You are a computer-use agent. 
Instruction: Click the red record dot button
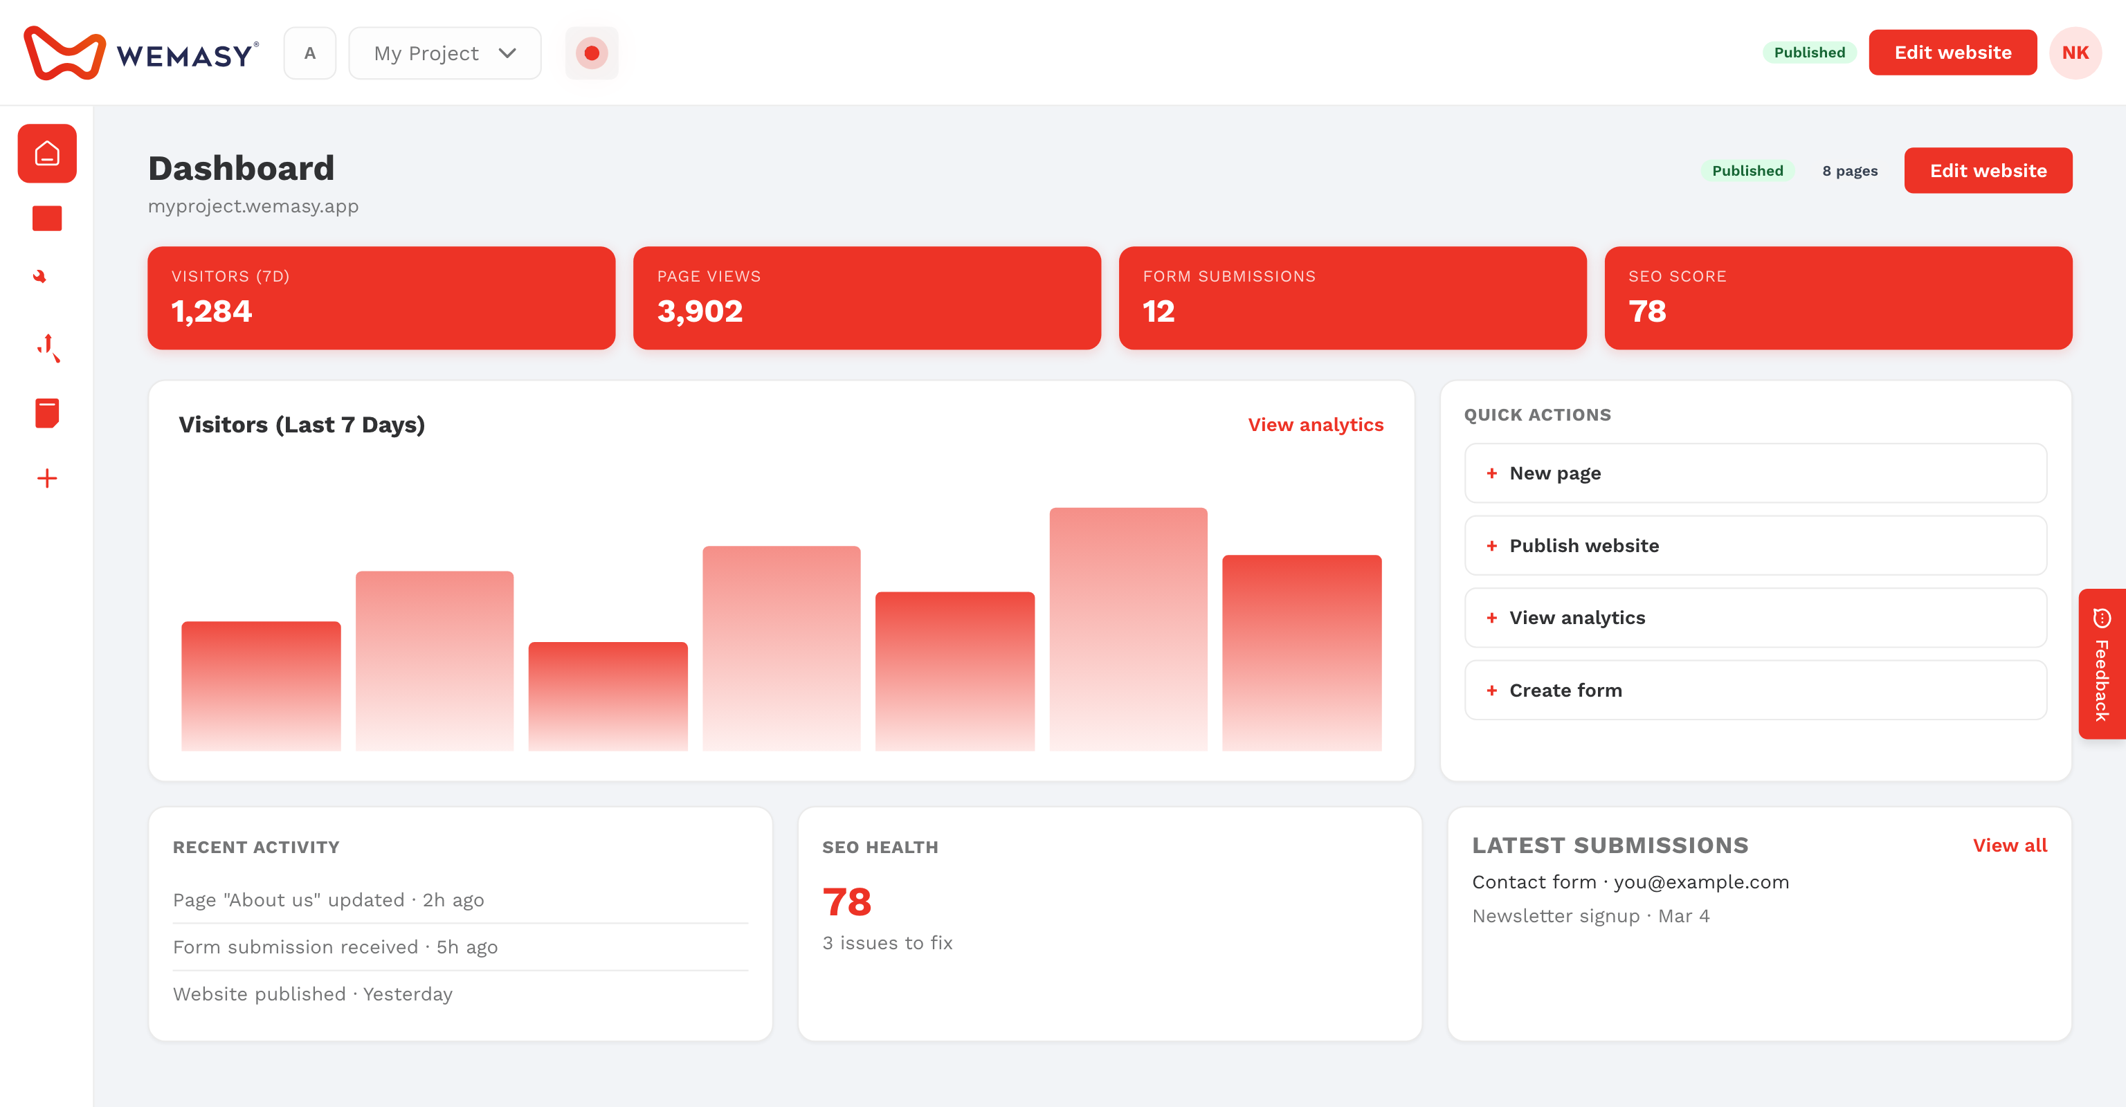pos(592,53)
